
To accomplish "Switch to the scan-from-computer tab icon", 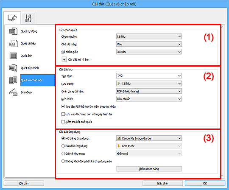I will pyautogui.click(x=12, y=18).
